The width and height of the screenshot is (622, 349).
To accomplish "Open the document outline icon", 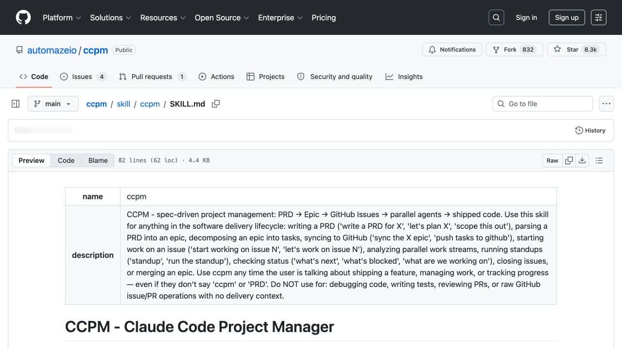I will (599, 160).
